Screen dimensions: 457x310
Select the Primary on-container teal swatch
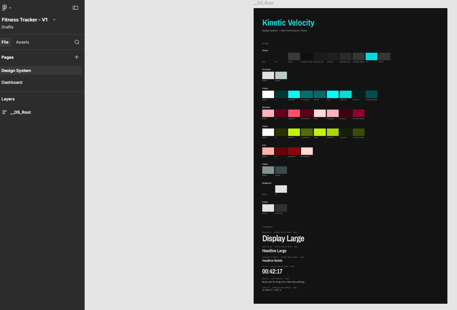pyautogui.click(x=307, y=94)
